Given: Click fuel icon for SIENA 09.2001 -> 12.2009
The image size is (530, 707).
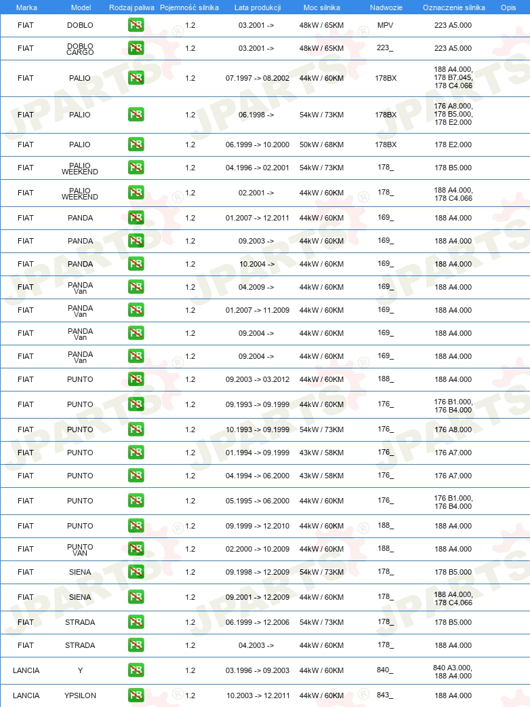Looking at the screenshot, I should 136,597.
